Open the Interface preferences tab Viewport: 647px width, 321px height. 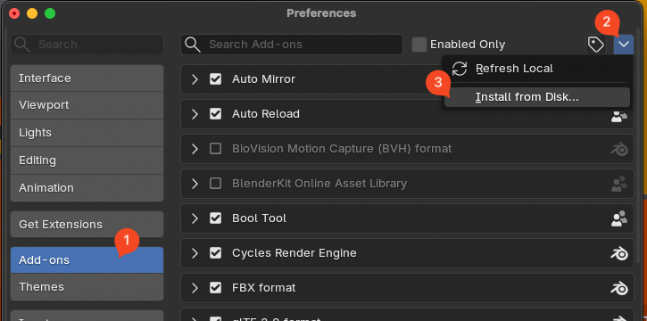coord(87,78)
